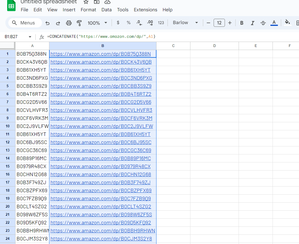Open the 100% zoom dropdown

(x=98, y=23)
